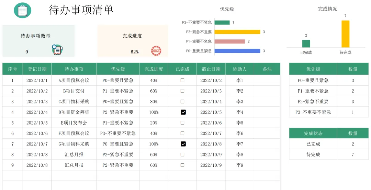Toggle the checkbox in E项目发布会 row
This screenshot has height=190, width=371.
pyautogui.click(x=182, y=123)
